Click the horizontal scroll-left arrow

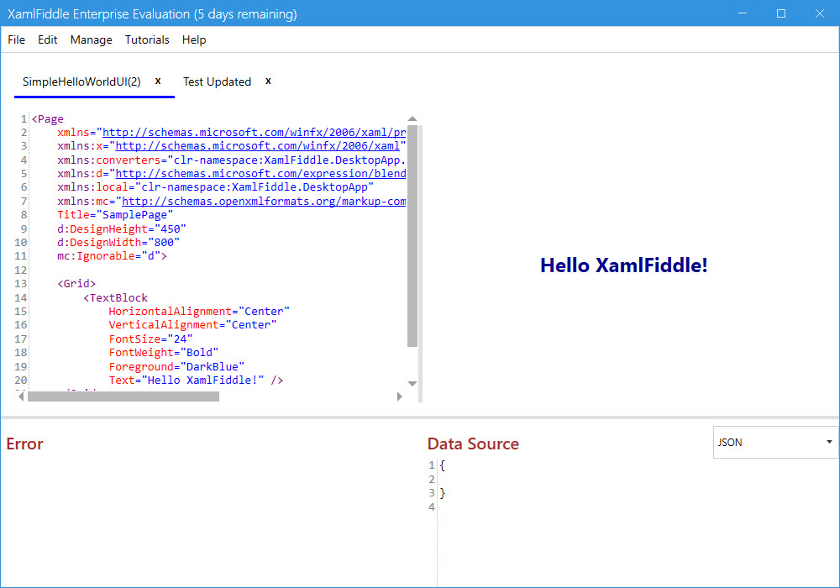21,396
